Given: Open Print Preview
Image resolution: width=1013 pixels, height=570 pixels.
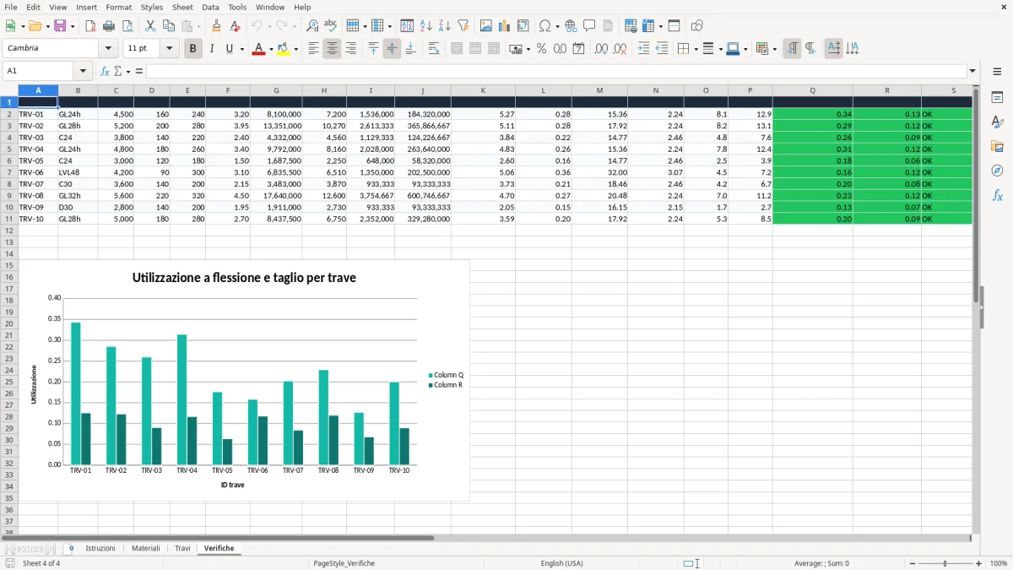Looking at the screenshot, I should [127, 26].
